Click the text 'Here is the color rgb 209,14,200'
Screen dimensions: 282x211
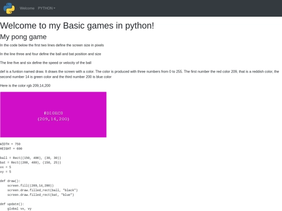[x=25, y=85]
